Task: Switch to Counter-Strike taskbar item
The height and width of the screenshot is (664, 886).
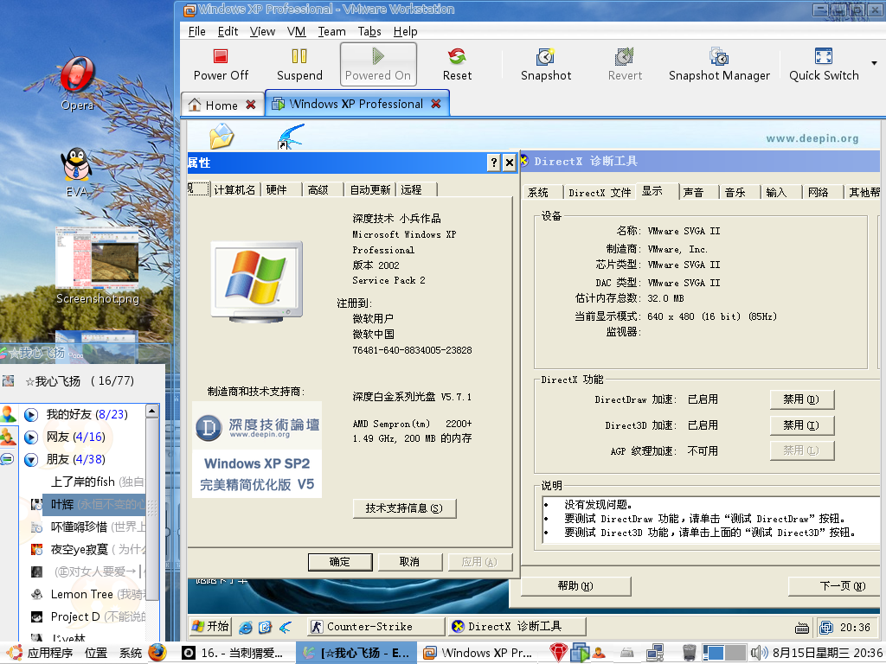Action: pos(376,627)
